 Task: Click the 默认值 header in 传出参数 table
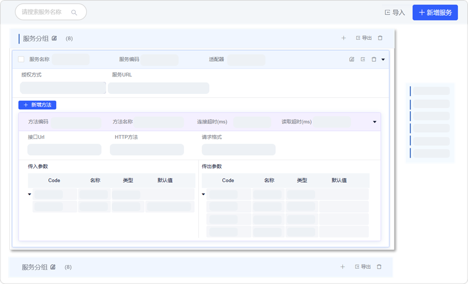coord(339,180)
